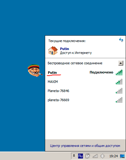126x160 pixels.
Task: Click the Putin signal strength bars
Action: click(x=119, y=73)
